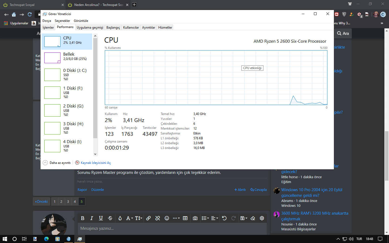Open the Dosya menu in Task Manager
Viewport: 389px width, 243px height.
(47, 21)
